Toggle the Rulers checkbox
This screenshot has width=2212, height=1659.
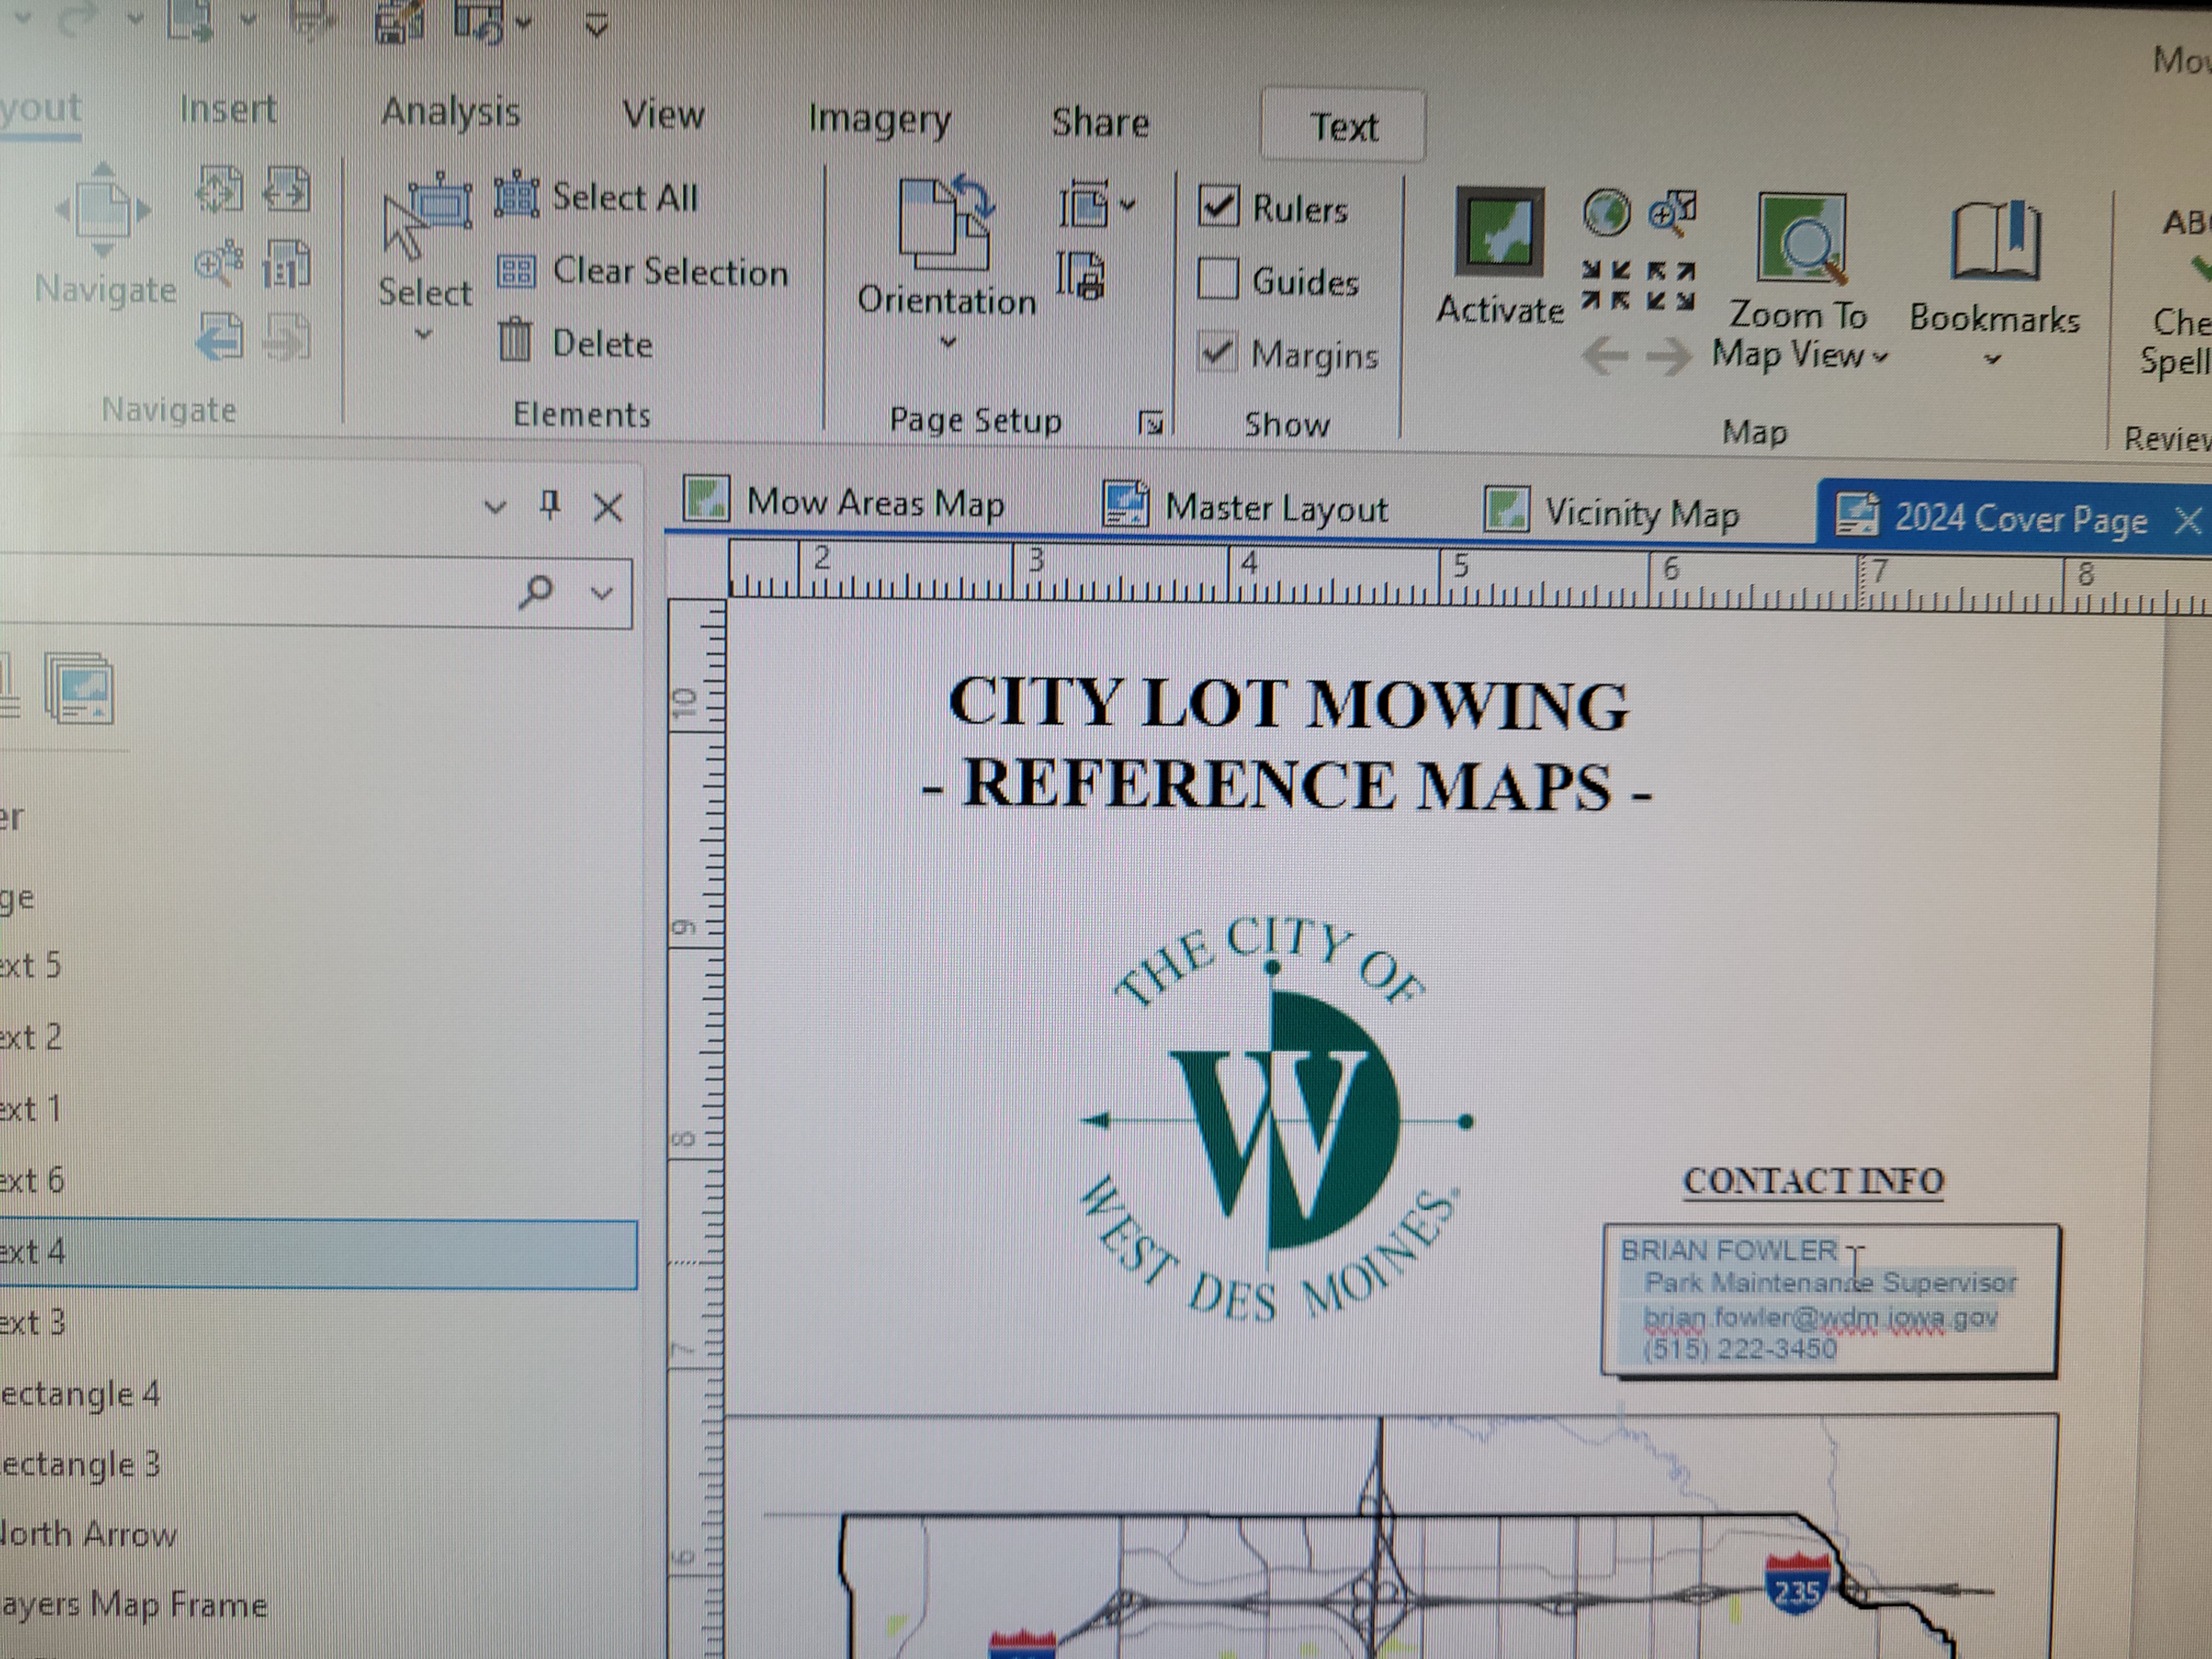tap(1219, 206)
